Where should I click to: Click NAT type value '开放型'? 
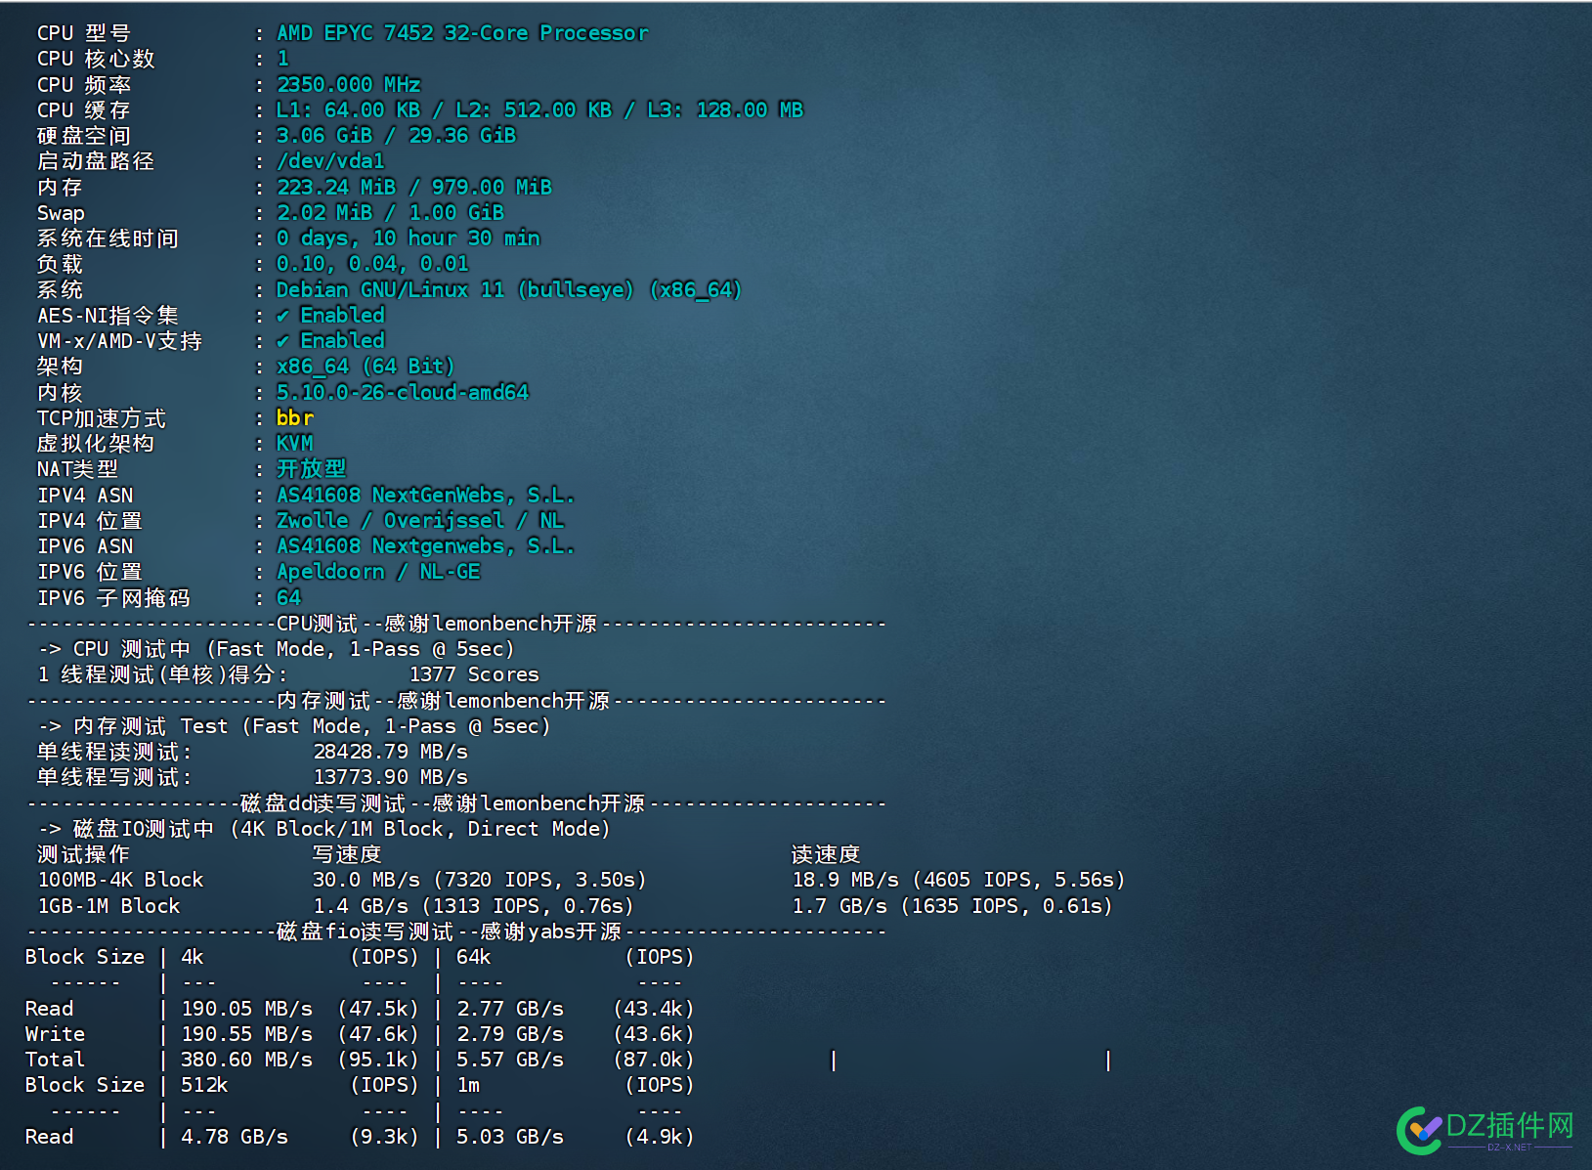point(311,469)
